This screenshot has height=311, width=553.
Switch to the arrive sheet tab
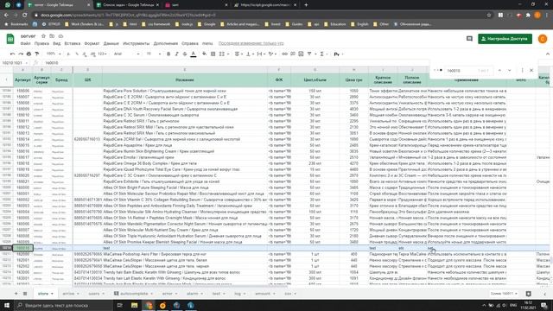tap(71, 294)
